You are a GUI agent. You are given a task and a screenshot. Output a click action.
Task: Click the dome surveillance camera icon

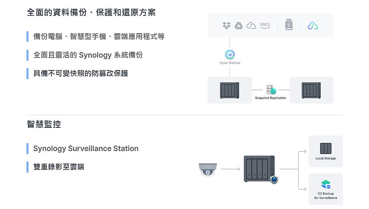[208, 169]
